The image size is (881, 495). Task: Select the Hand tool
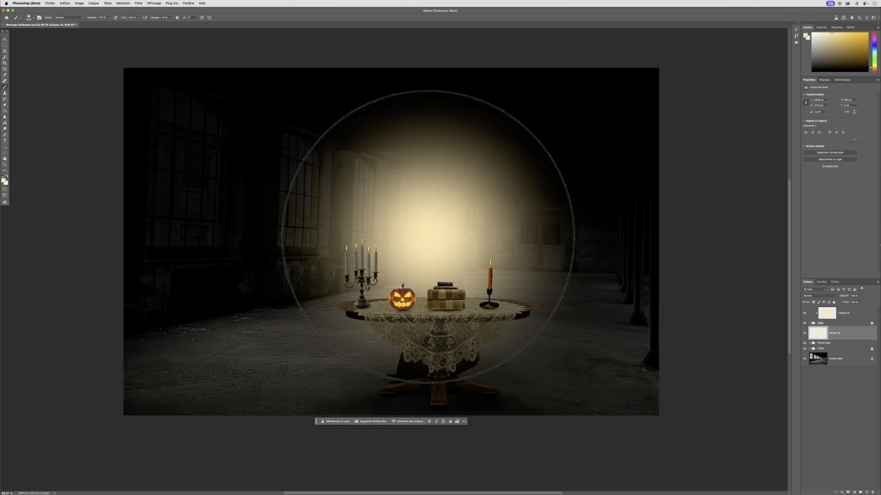click(x=5, y=159)
